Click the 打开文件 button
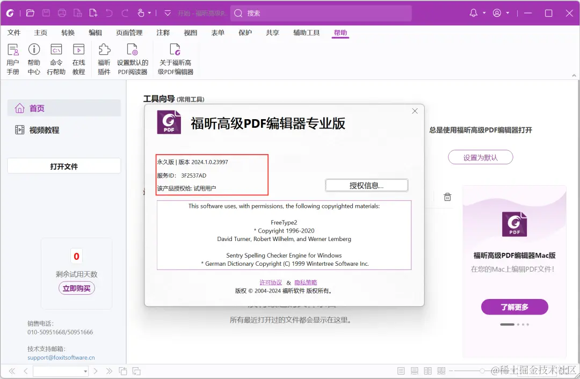This screenshot has width=580, height=379. (64, 166)
